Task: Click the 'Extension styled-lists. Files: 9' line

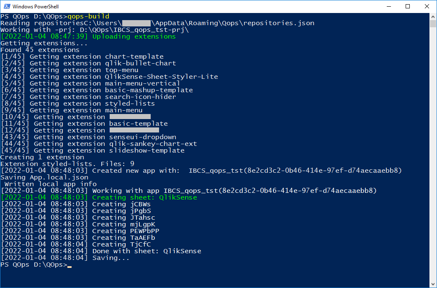Action: click(67, 163)
